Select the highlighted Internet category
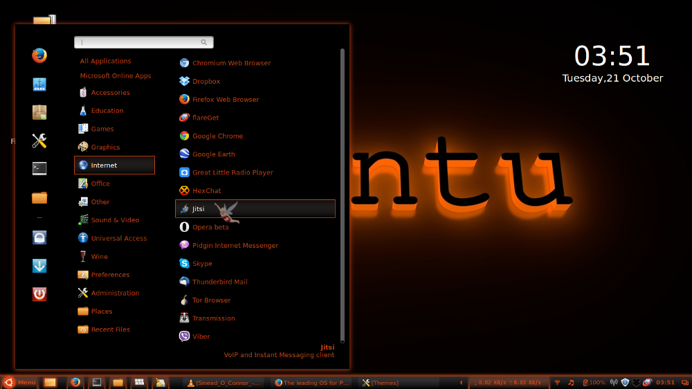692x389 pixels. (x=114, y=165)
